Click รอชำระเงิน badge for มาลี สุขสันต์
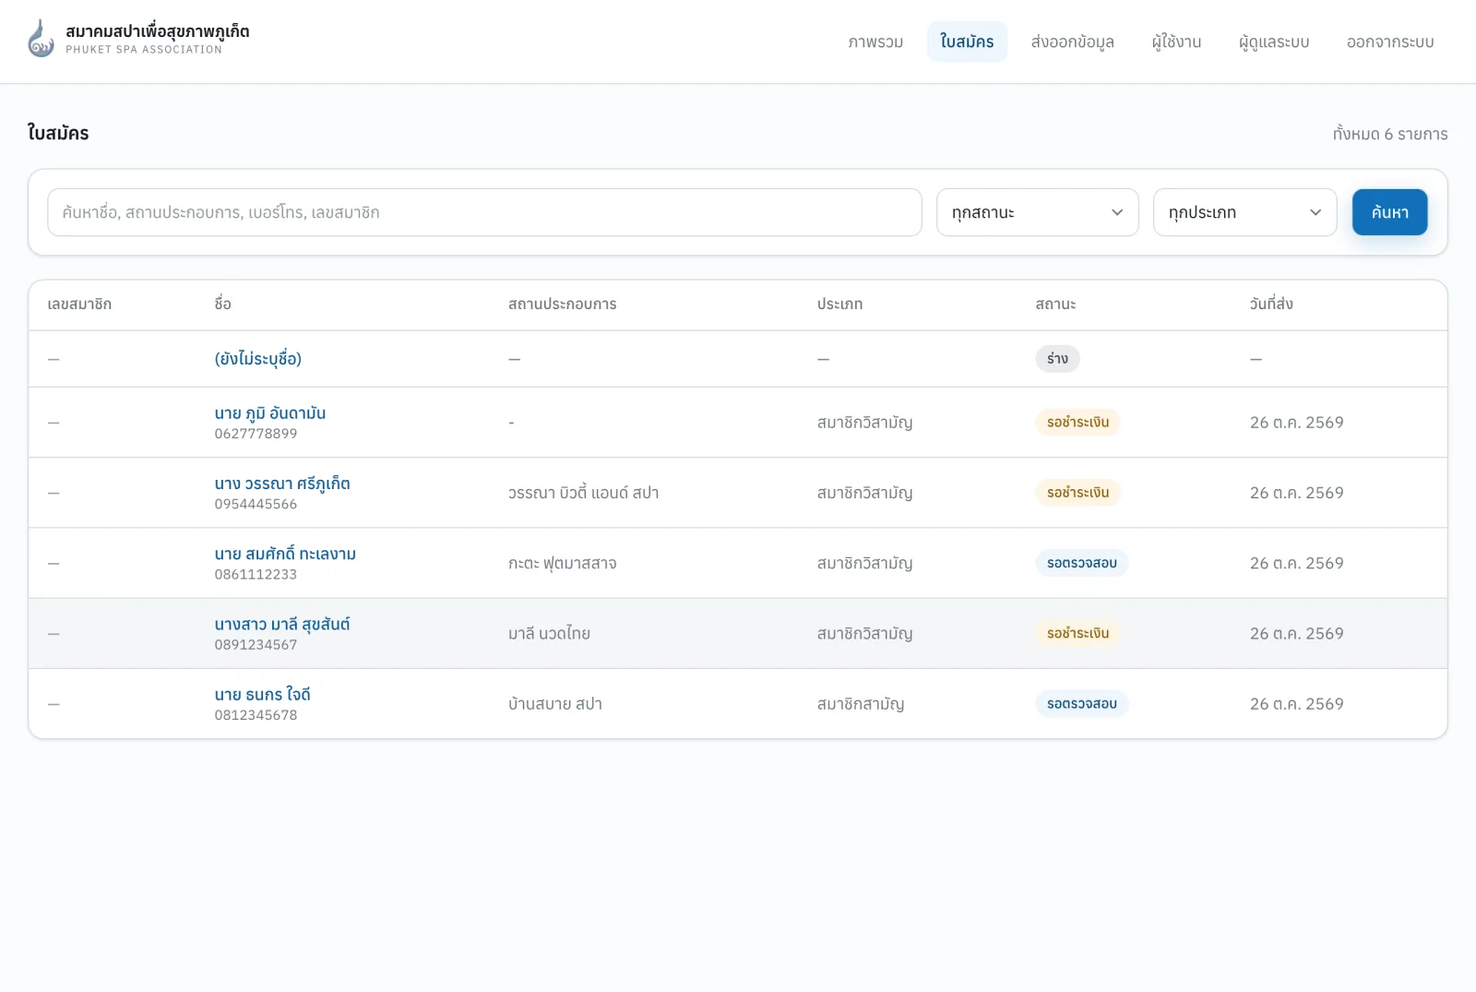Screen dimensions: 1476x992 coord(1077,633)
